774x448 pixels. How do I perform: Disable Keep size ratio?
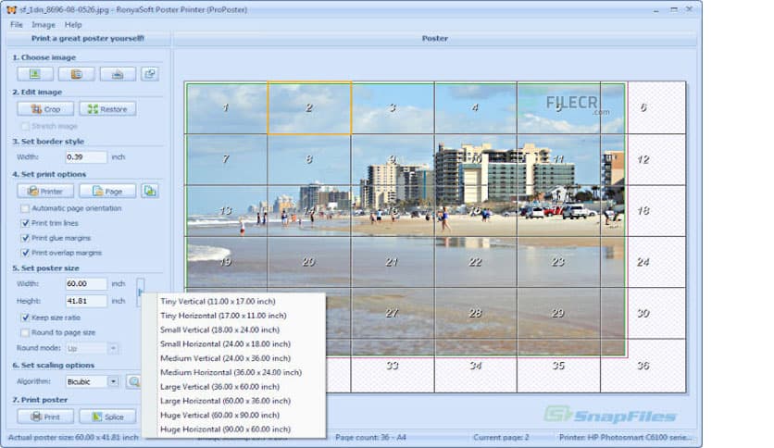(25, 317)
